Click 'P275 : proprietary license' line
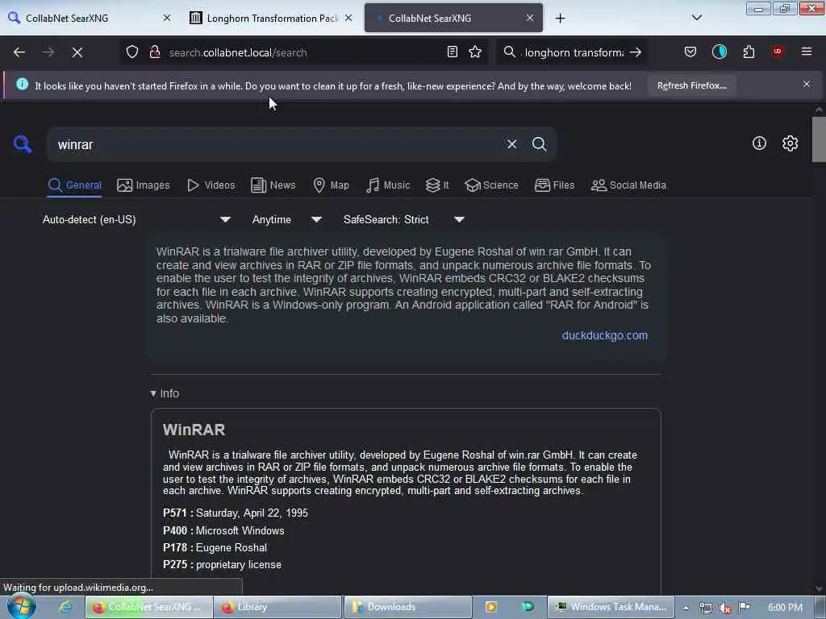The height and width of the screenshot is (619, 826). click(x=222, y=564)
